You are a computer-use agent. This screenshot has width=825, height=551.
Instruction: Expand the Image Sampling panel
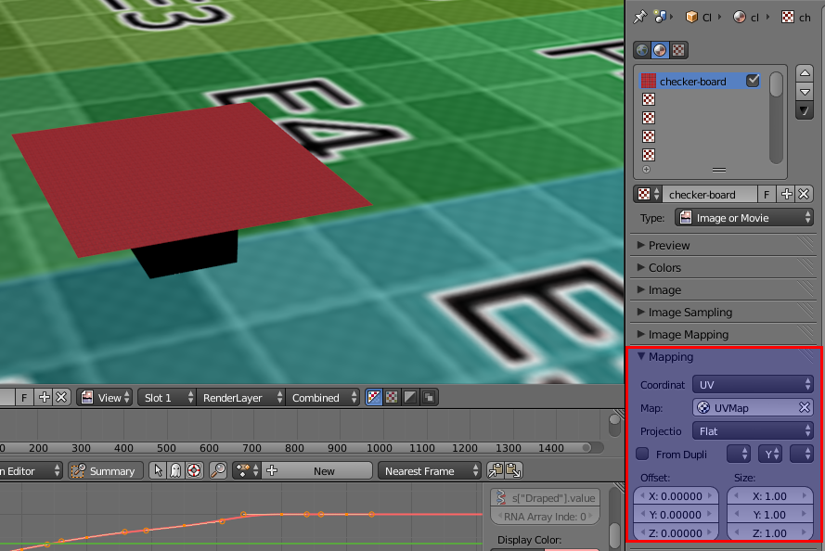coord(690,313)
